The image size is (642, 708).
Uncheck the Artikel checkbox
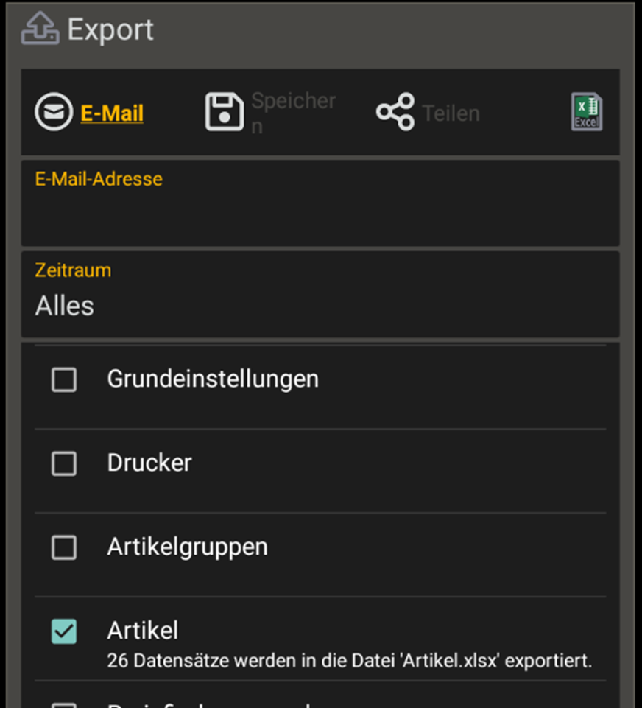(x=64, y=631)
